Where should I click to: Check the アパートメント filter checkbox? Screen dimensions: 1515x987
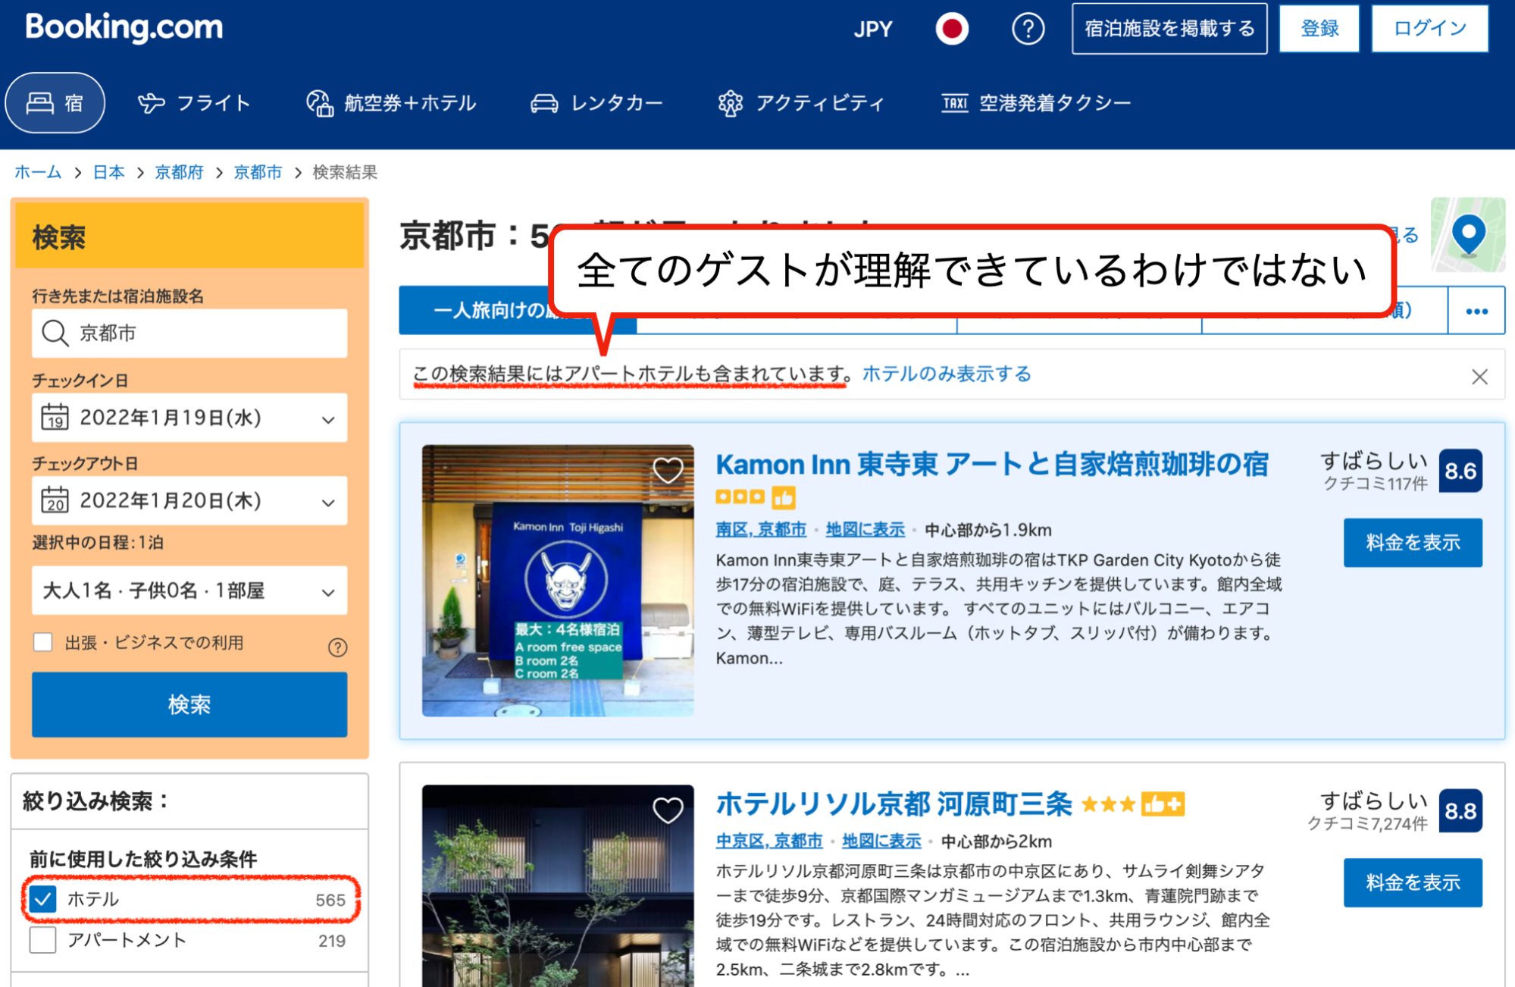(43, 940)
